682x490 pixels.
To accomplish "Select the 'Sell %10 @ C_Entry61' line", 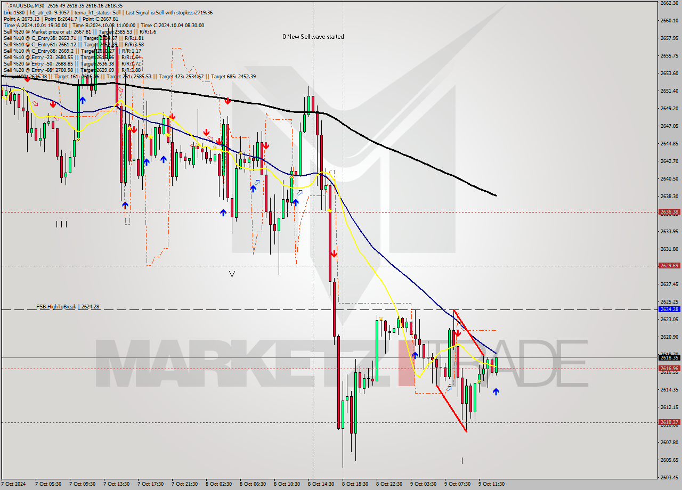I will click(x=73, y=44).
